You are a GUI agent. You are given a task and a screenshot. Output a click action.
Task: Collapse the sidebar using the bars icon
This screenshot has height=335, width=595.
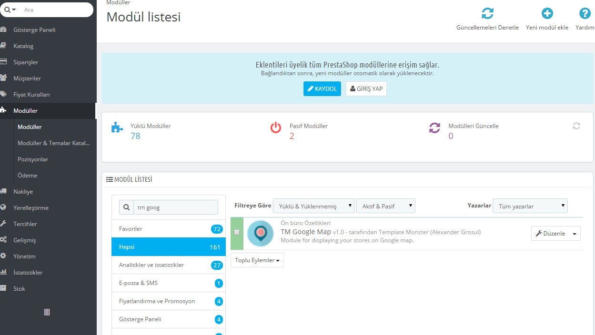click(47, 312)
